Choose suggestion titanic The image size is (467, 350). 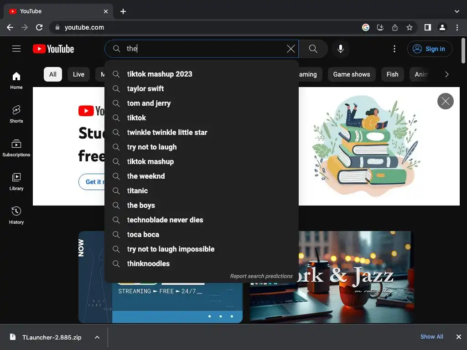(x=201, y=191)
